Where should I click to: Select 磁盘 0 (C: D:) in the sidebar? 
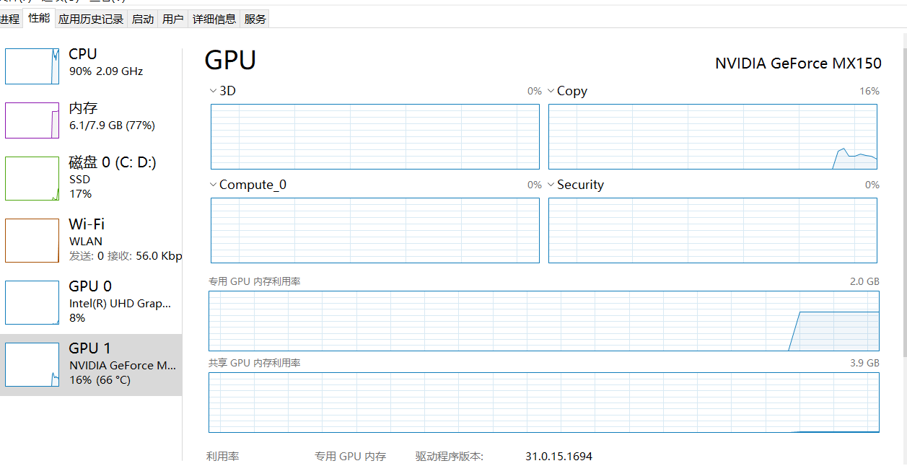[92, 177]
